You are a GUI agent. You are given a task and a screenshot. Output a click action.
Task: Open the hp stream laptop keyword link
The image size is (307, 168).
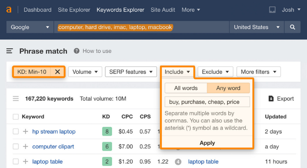click(54, 131)
